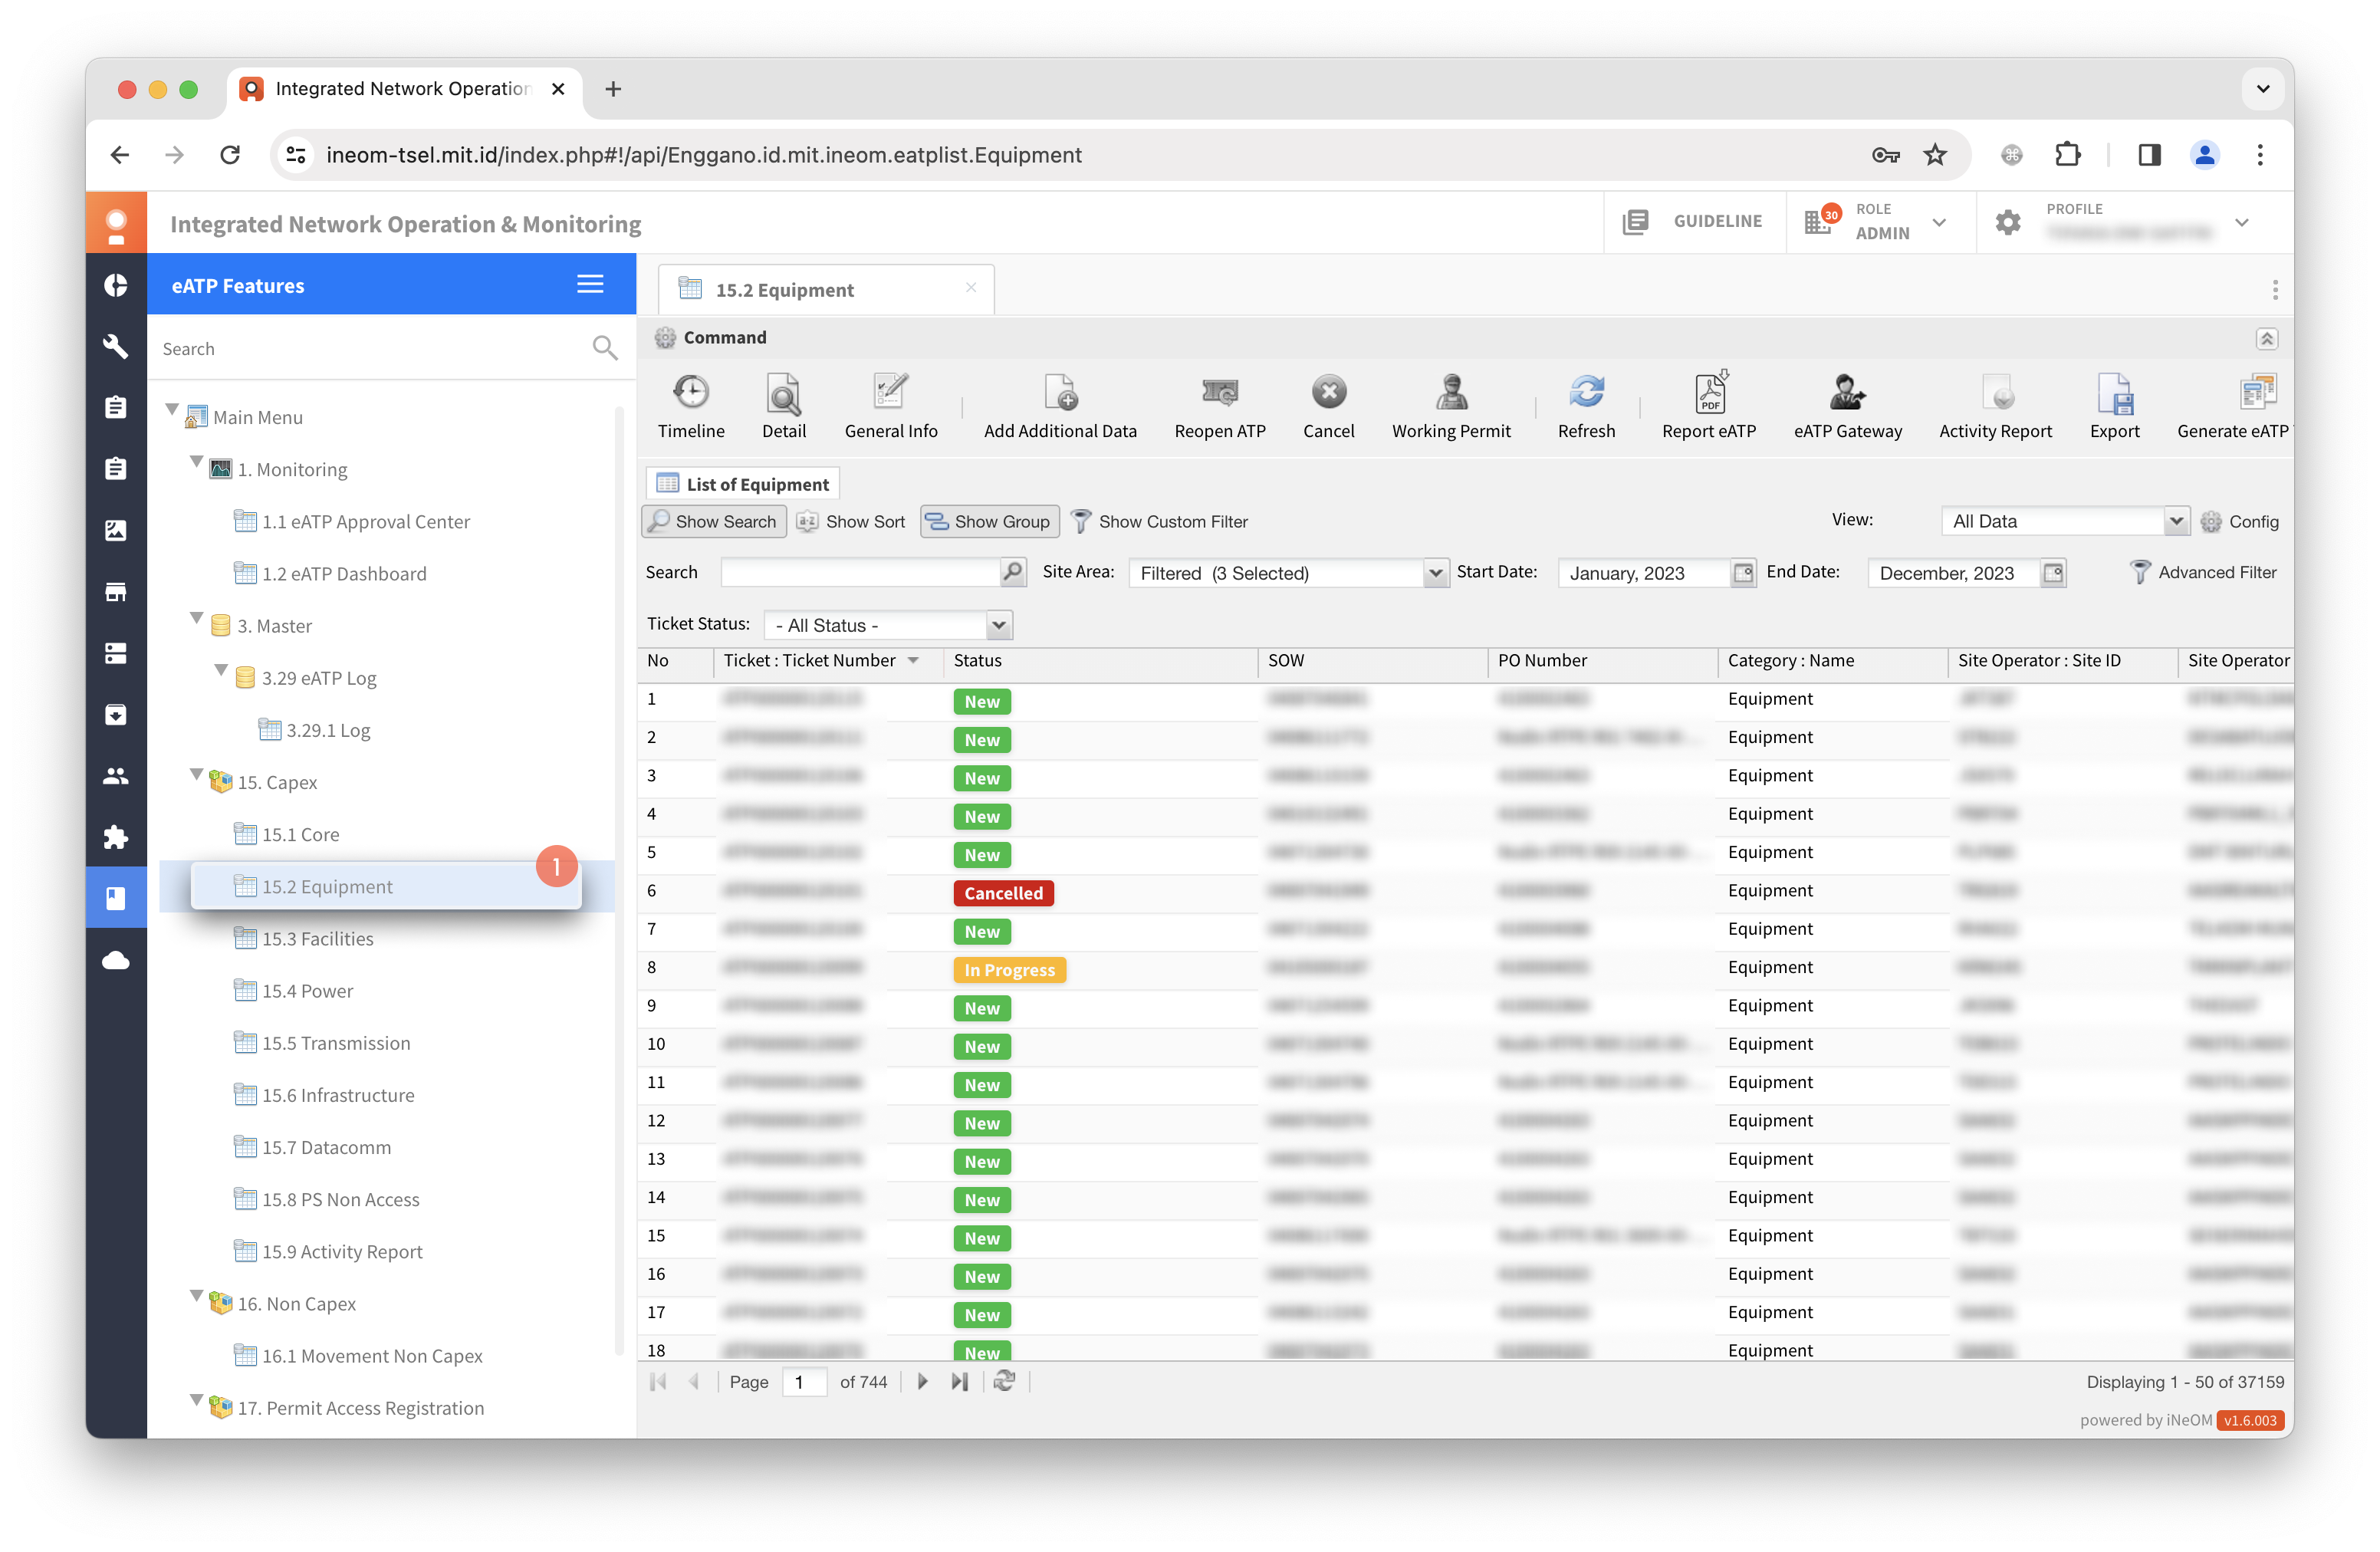Click the dashboard pie chart sidebar icon
The image size is (2380, 1552).
pos(116,285)
